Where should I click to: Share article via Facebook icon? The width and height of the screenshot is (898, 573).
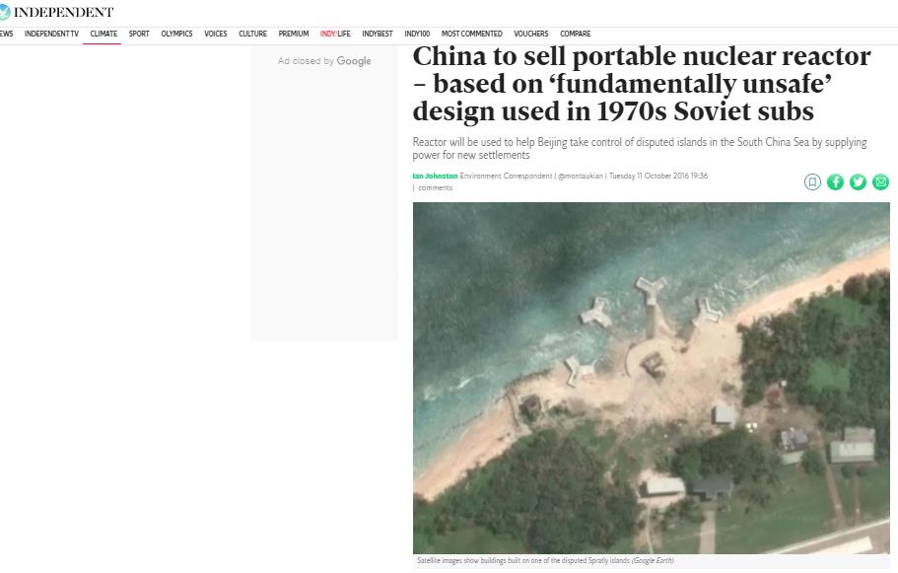(835, 182)
